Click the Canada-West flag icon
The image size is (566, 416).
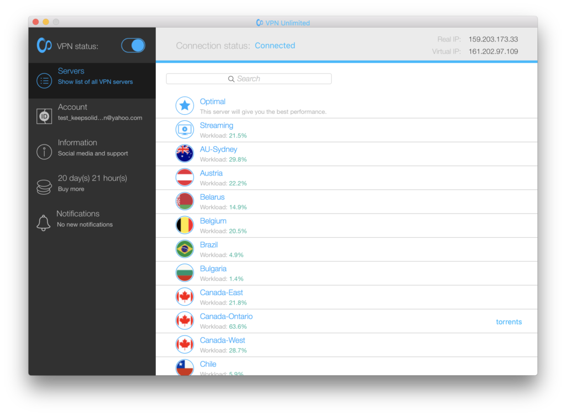(185, 344)
